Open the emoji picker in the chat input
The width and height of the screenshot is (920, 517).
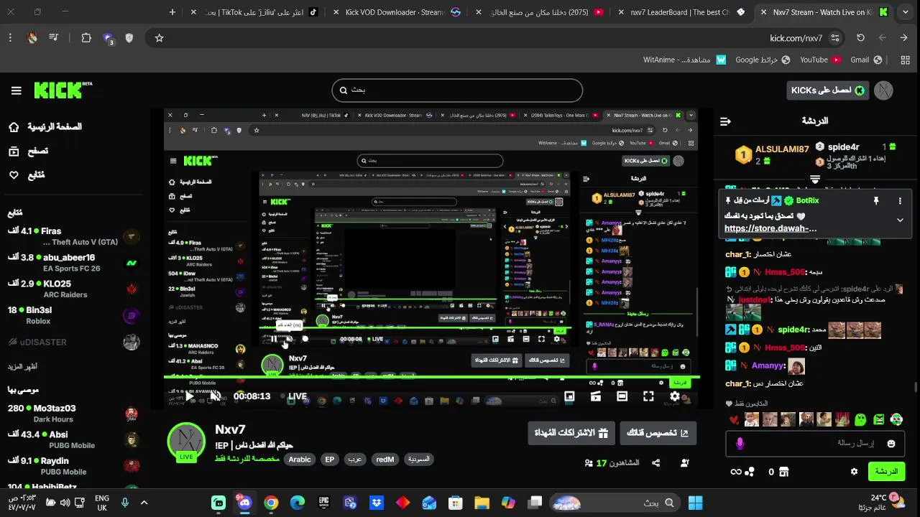click(891, 444)
